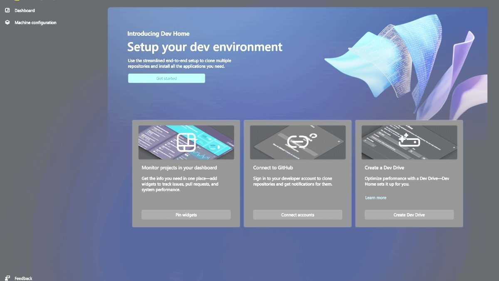Click the Dashboard grid icon in sidebar
The width and height of the screenshot is (499, 281).
click(7, 10)
